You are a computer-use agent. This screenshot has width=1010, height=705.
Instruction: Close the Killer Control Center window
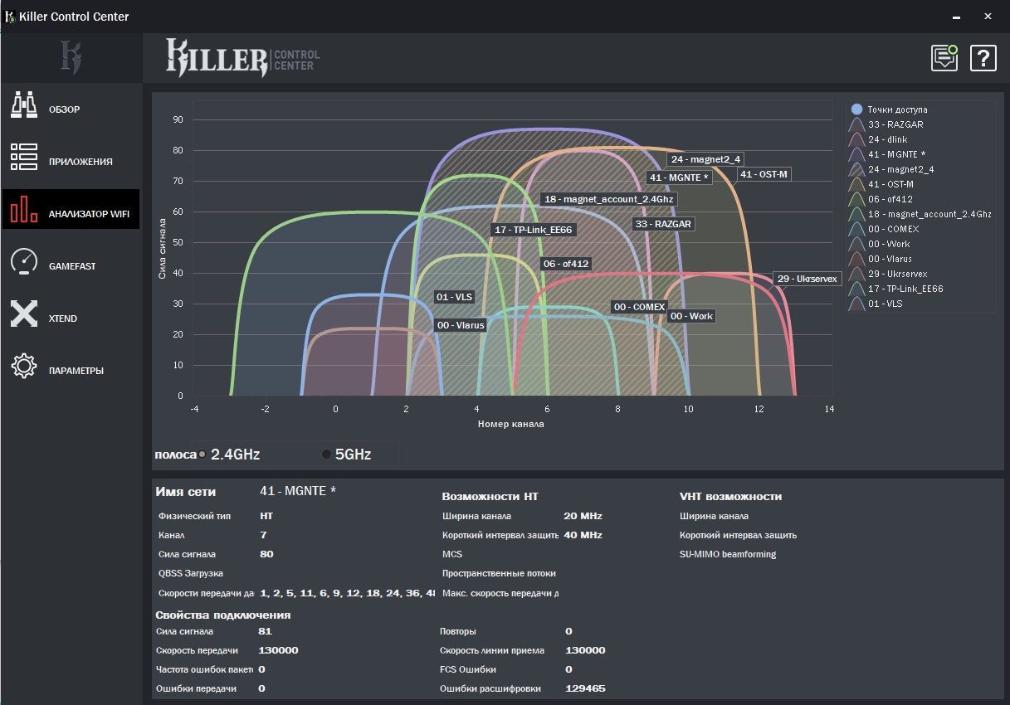(988, 16)
